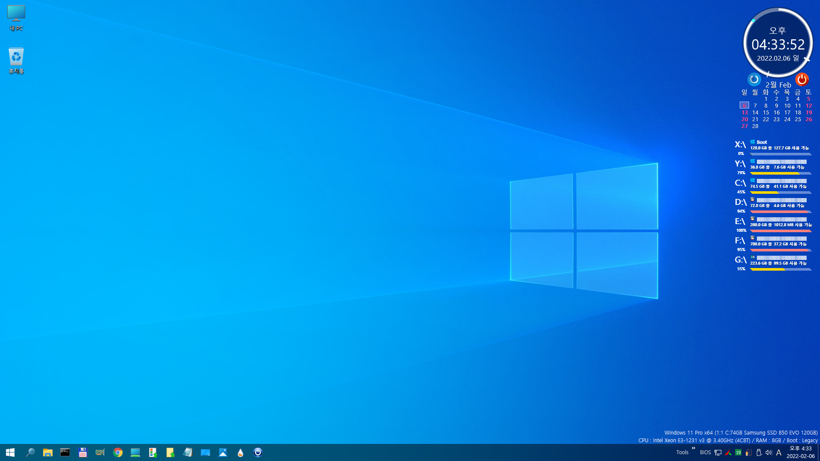Image resolution: width=820 pixels, height=461 pixels.
Task: Click the CPU Intel Xeon info line
Action: (x=728, y=441)
